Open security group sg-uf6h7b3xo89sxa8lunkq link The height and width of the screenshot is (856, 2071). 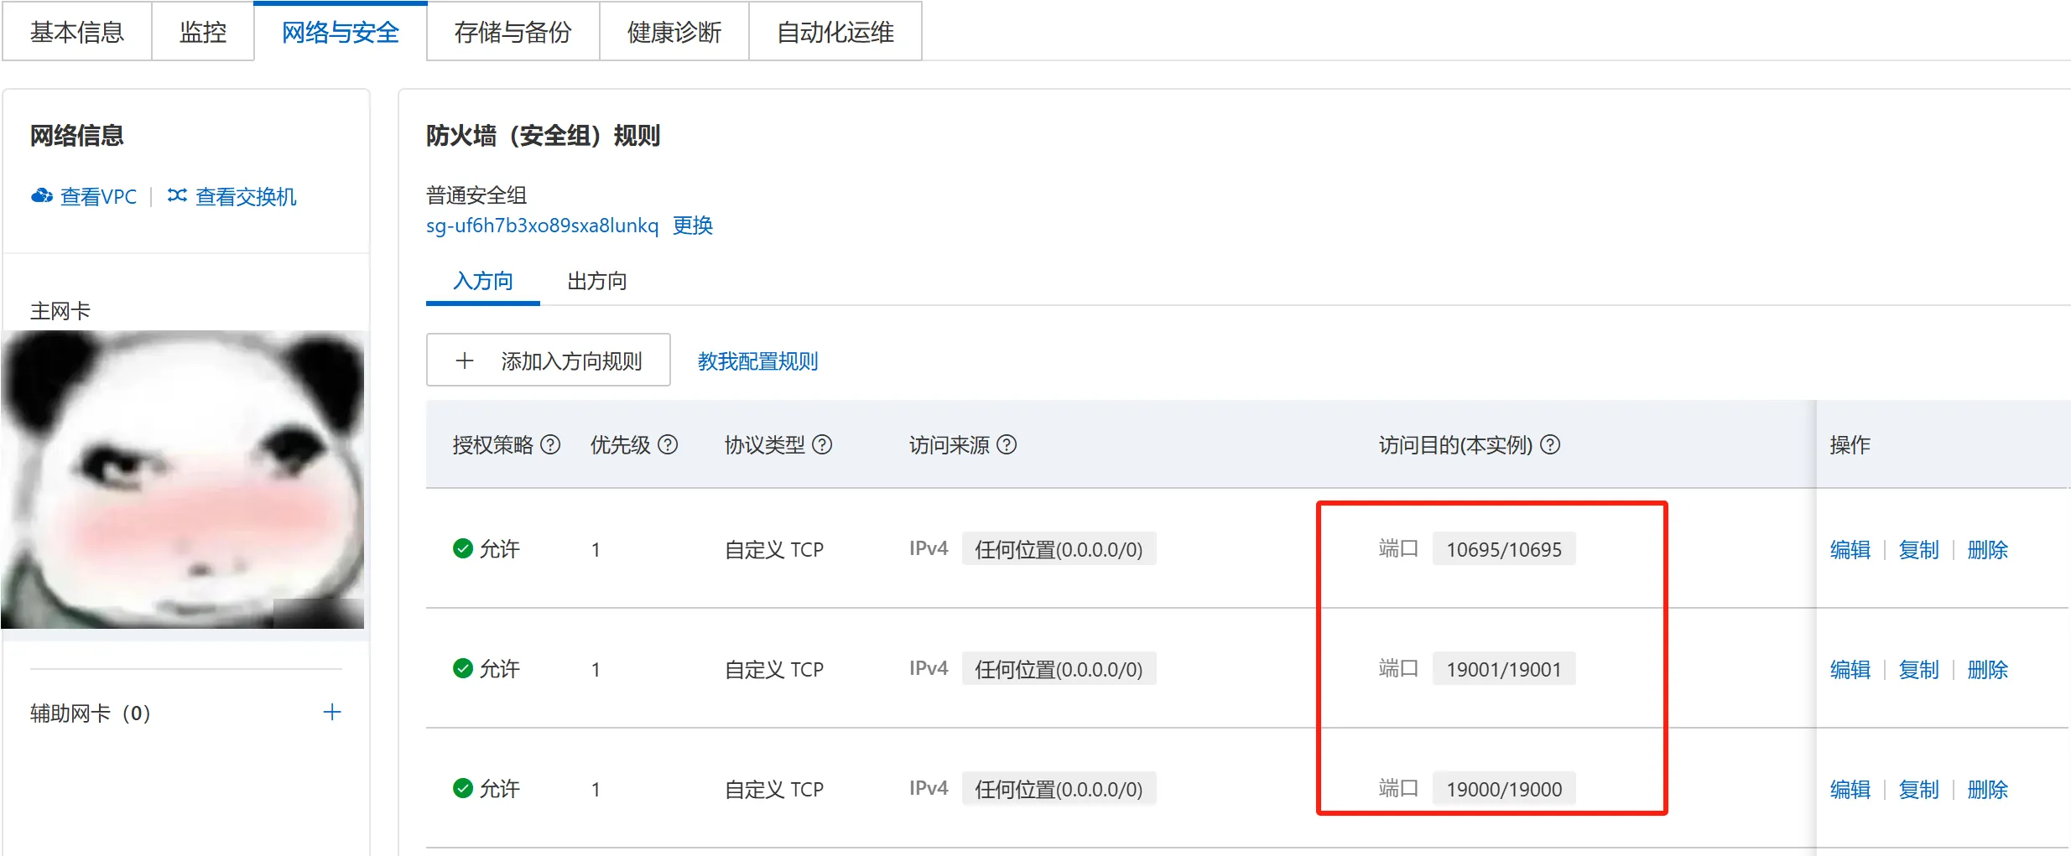click(x=542, y=226)
